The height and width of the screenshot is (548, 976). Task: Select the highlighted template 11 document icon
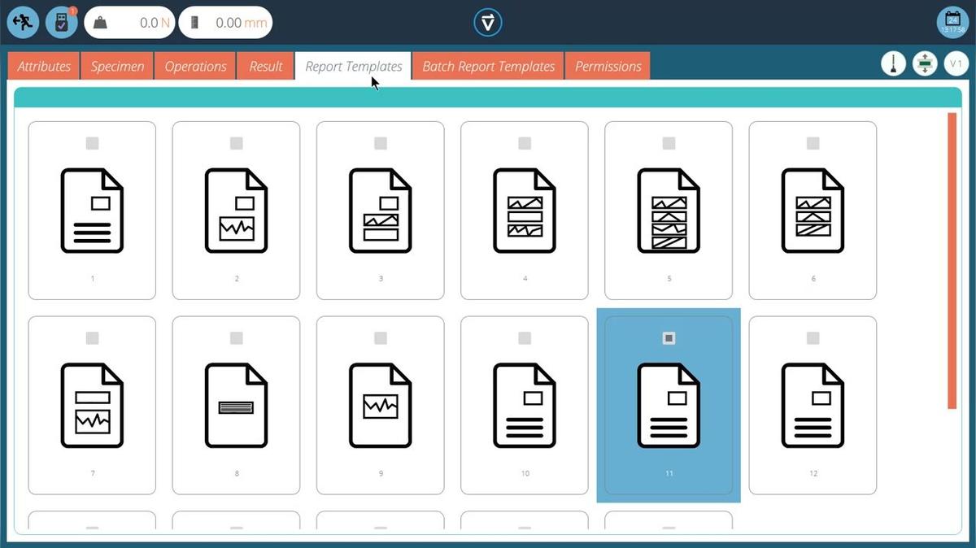click(669, 405)
